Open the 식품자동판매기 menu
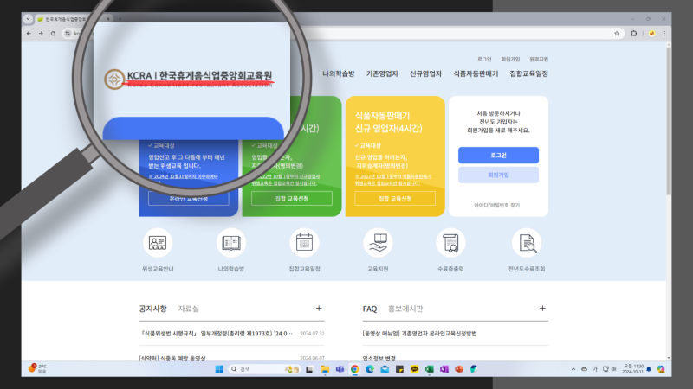Image resolution: width=693 pixels, height=389 pixels. coord(476,73)
